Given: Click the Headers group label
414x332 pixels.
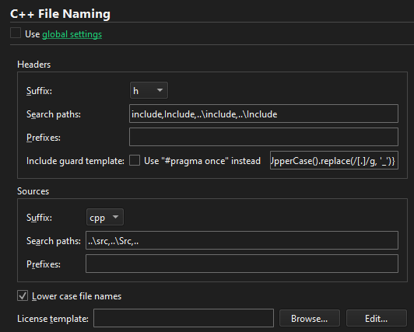Looking at the screenshot, I should pos(33,65).
